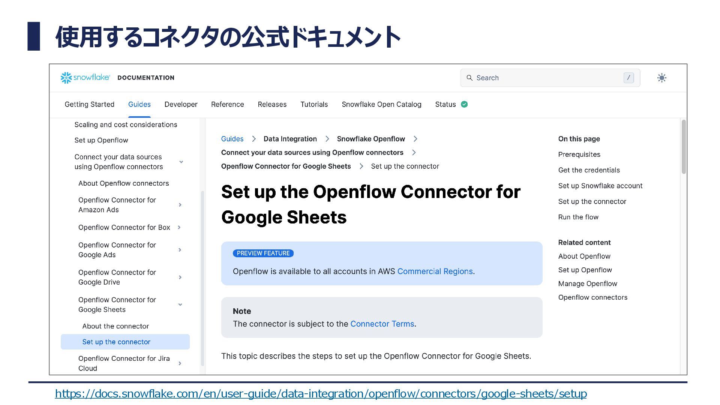This screenshot has width=720, height=405.
Task: Click the green Status checkmark icon
Action: (x=464, y=104)
